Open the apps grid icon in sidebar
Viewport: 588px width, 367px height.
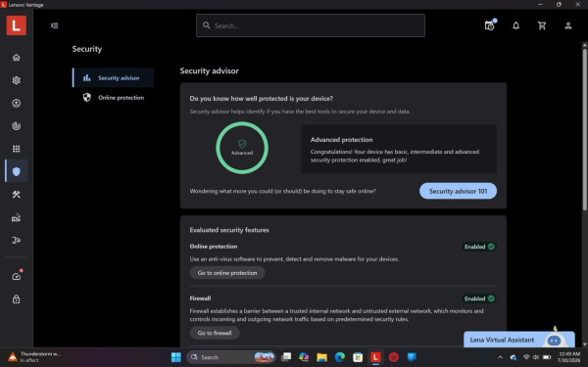pos(16,149)
